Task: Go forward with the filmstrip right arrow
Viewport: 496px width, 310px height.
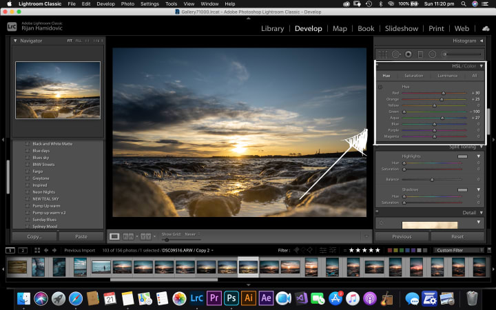Action: point(54,250)
